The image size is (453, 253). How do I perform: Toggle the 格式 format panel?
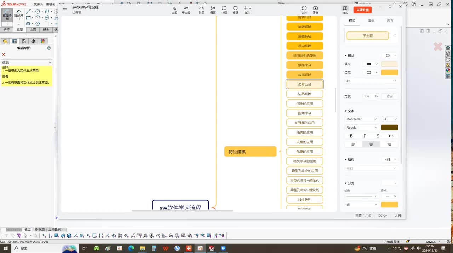coord(345,10)
